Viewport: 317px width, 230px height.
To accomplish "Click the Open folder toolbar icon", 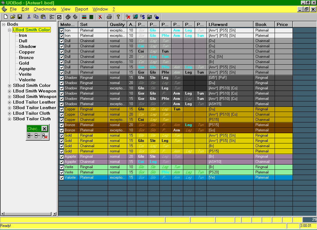I will click(13, 17).
